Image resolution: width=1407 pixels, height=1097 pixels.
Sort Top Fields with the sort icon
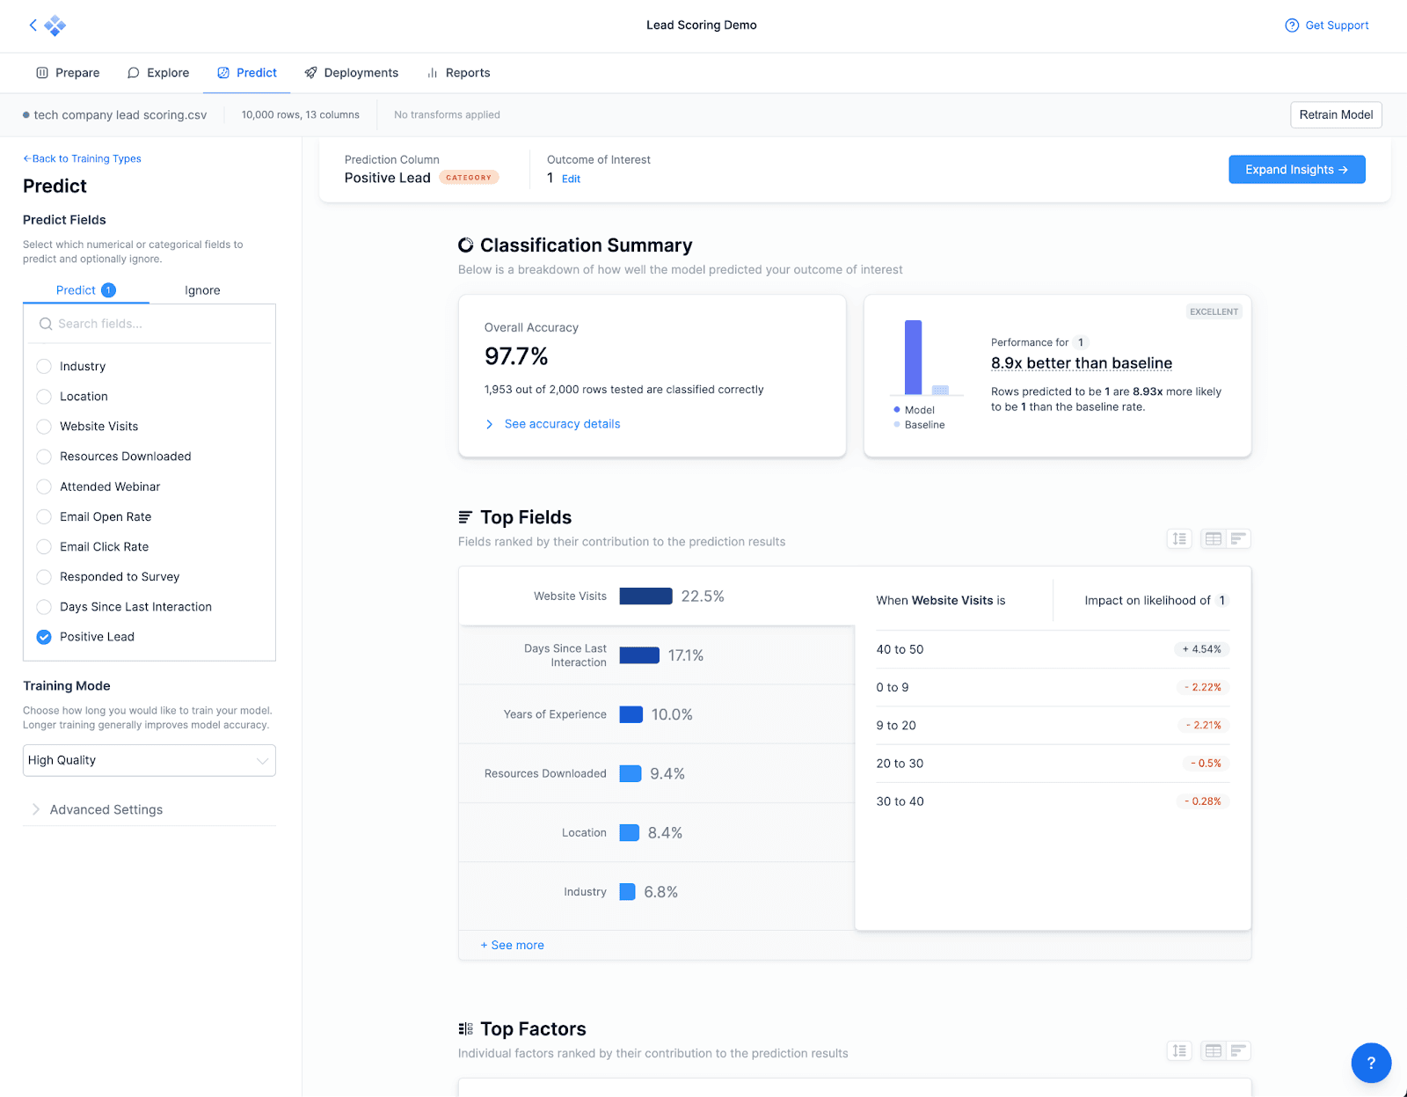coord(1179,538)
